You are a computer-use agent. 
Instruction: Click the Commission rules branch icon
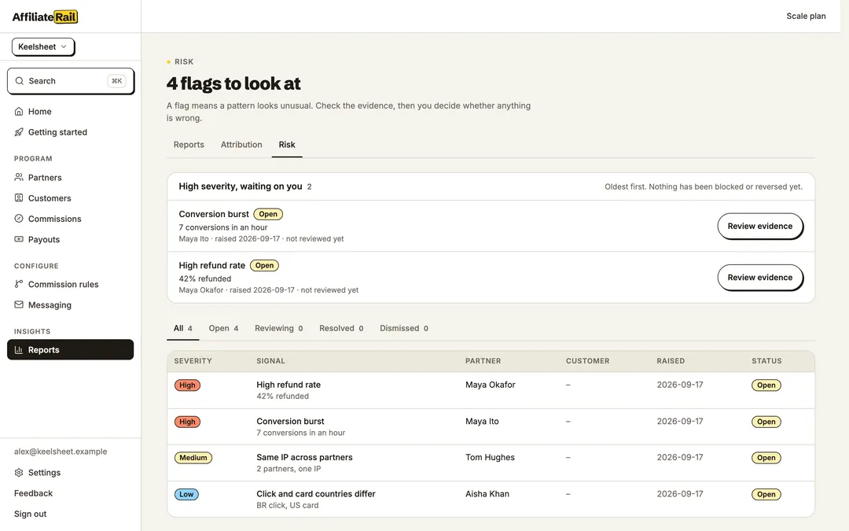click(x=19, y=284)
